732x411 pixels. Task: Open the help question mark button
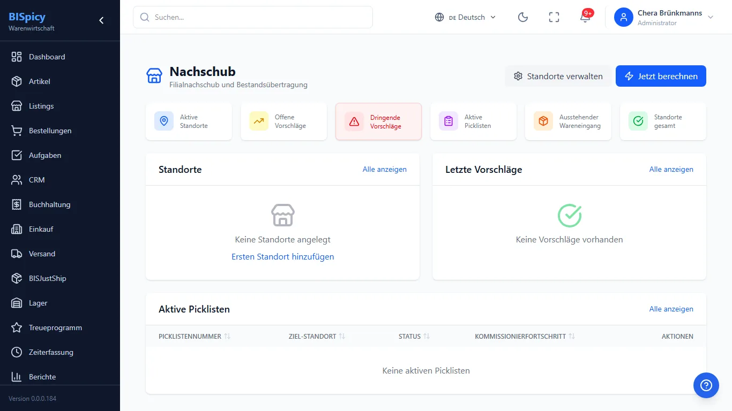click(706, 385)
